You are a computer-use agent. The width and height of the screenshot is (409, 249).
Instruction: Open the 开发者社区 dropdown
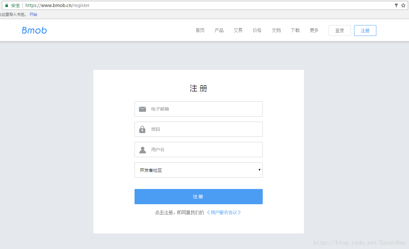coord(199,170)
